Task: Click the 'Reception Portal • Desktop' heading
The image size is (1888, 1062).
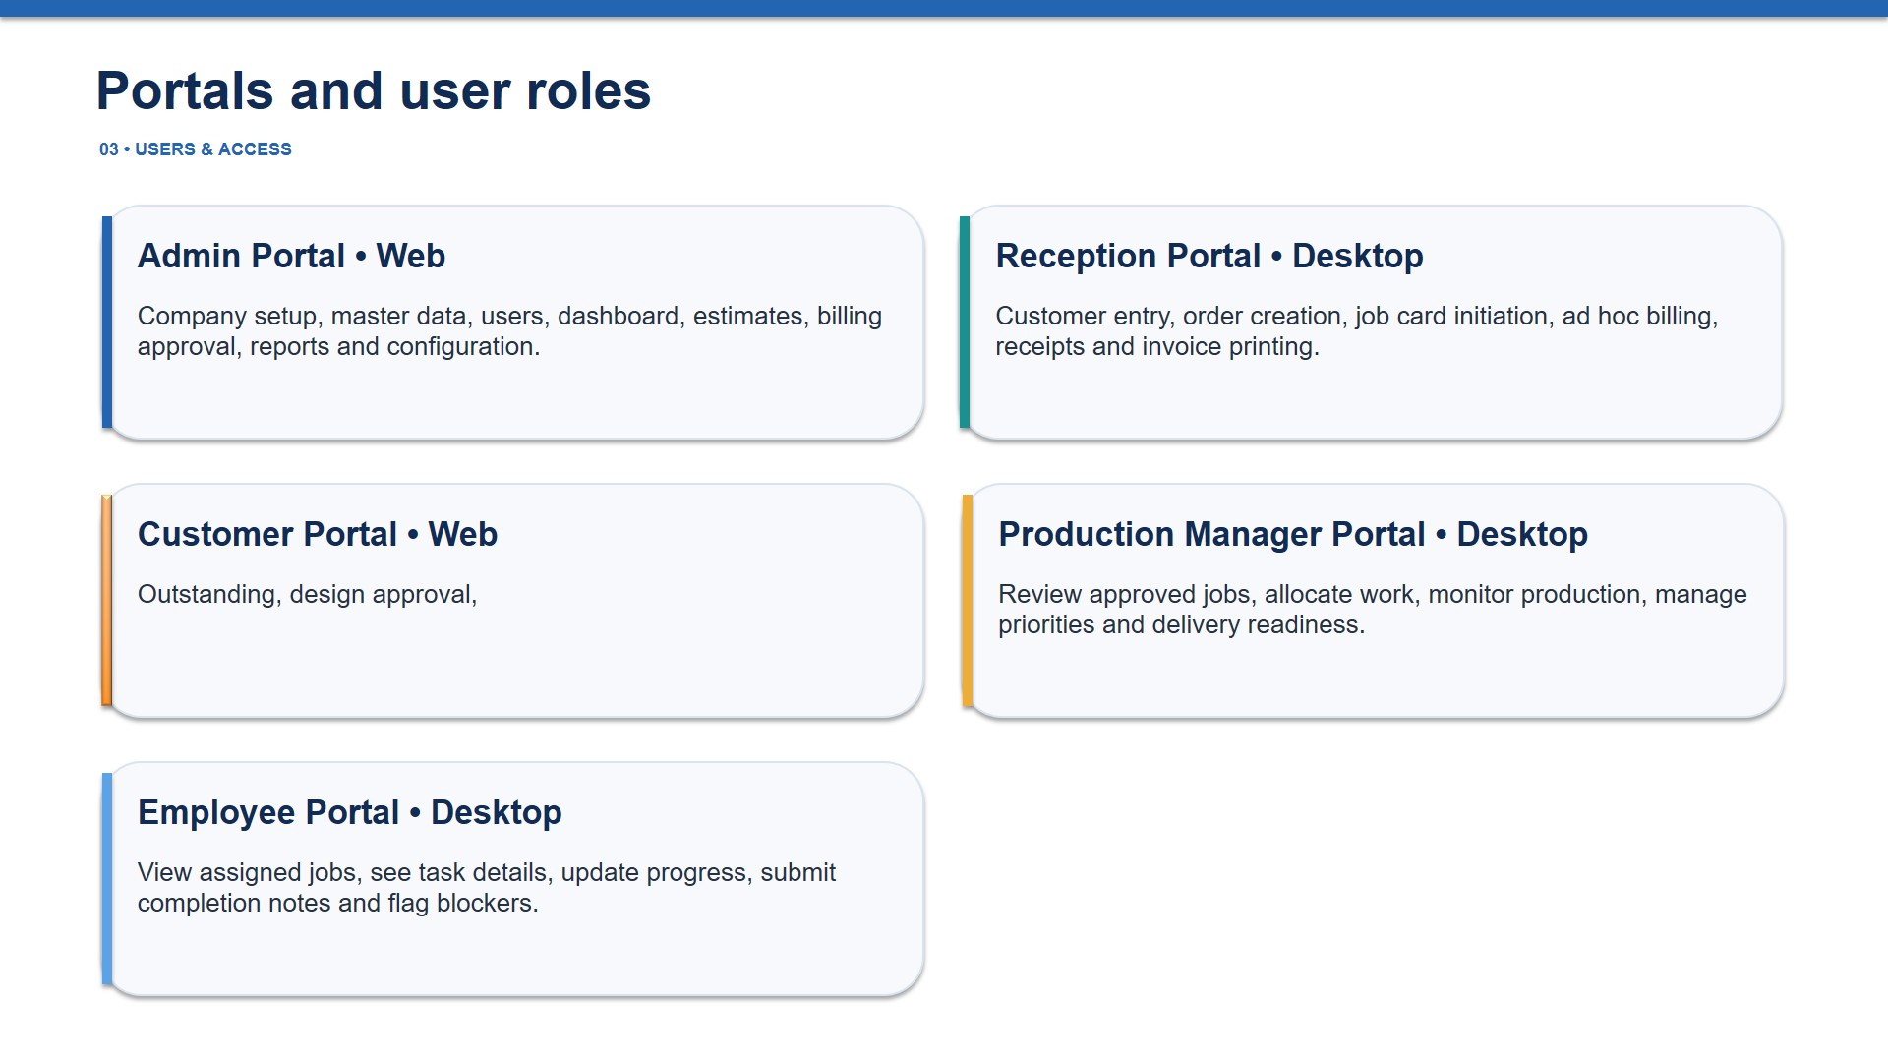Action: pyautogui.click(x=1209, y=256)
